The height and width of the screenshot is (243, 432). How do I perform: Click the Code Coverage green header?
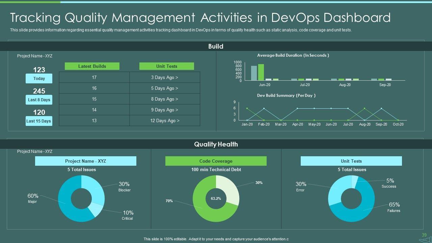pos(216,161)
